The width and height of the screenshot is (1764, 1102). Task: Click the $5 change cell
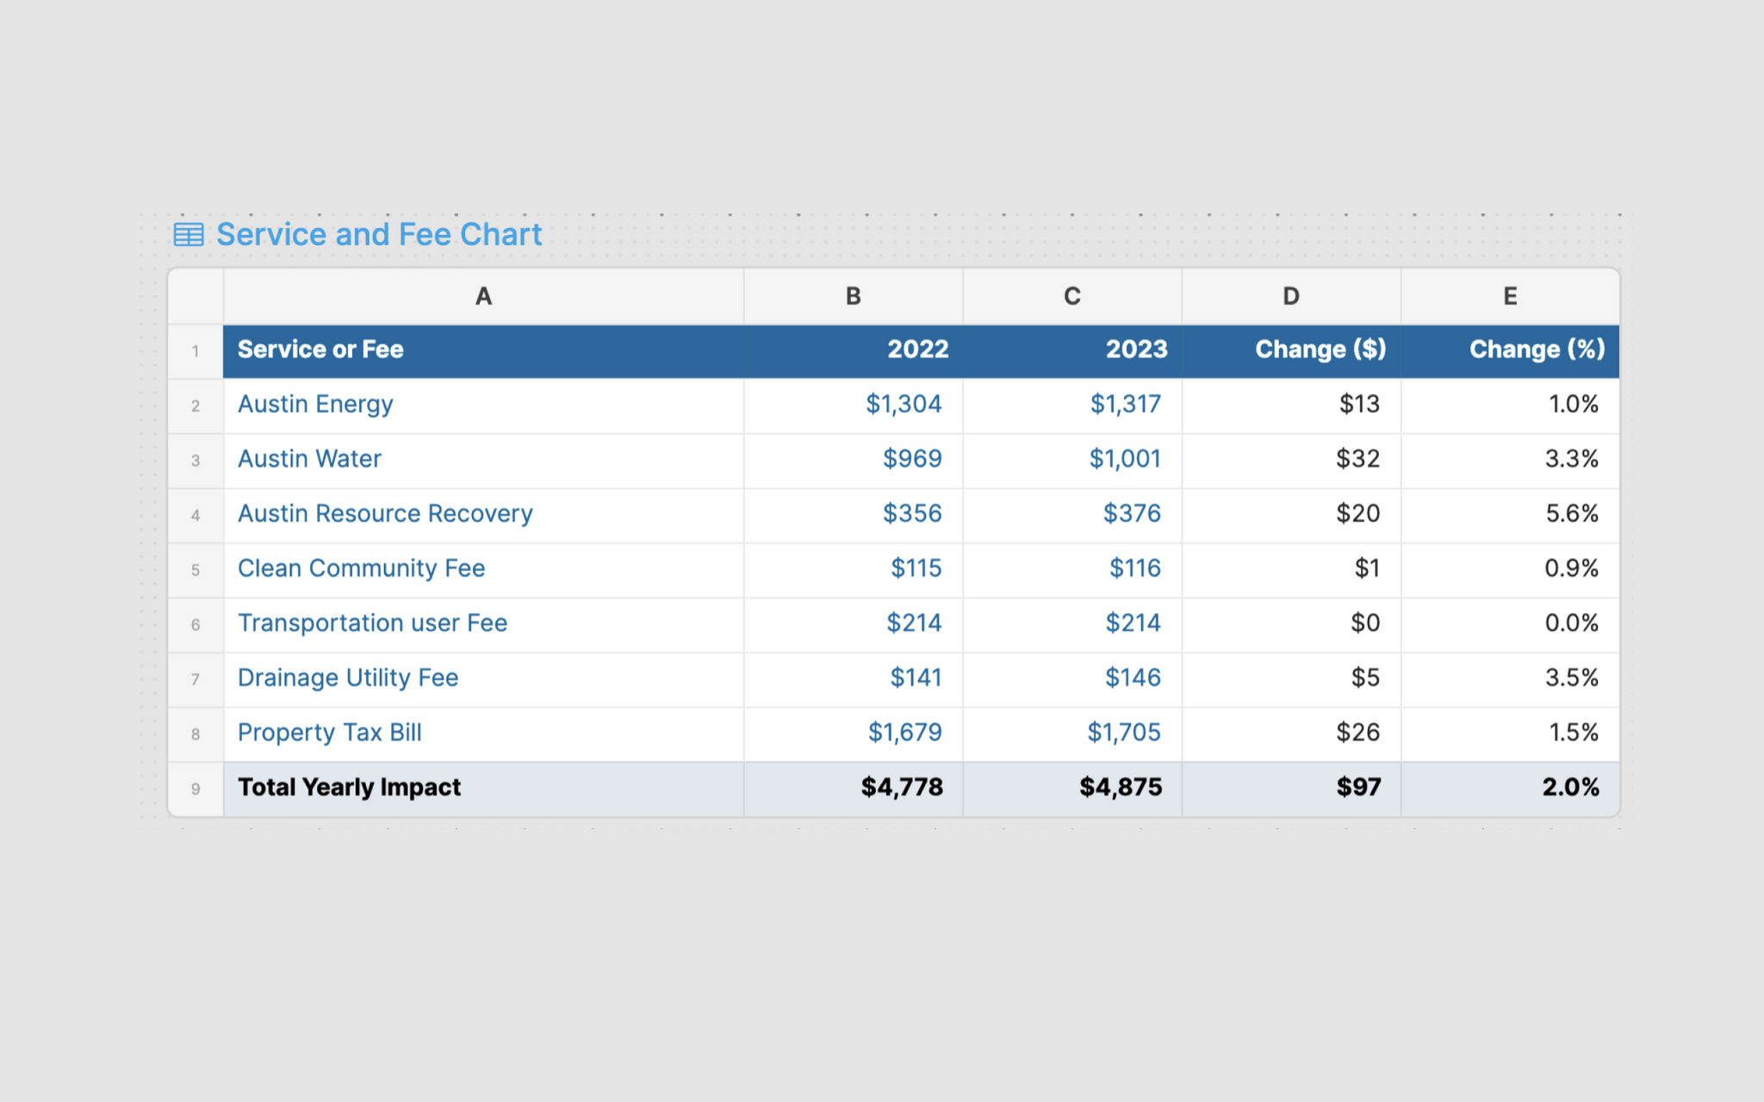pyautogui.click(x=1291, y=679)
